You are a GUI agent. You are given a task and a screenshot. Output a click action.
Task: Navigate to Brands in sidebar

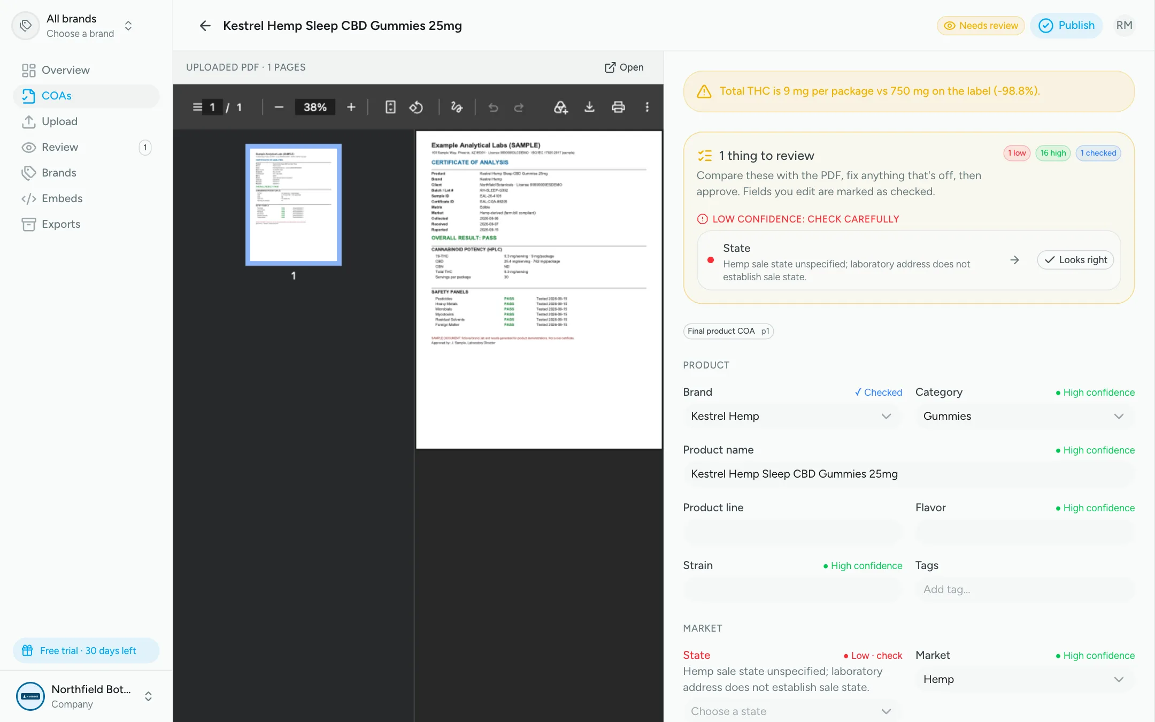86,173
